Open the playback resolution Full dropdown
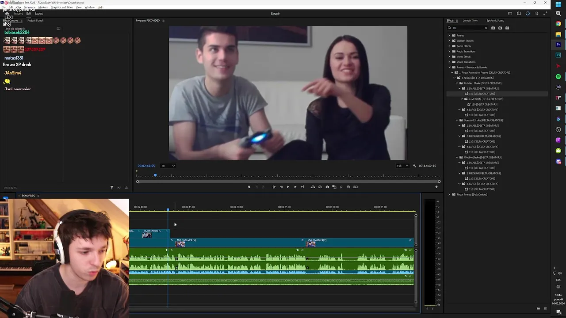566x318 pixels. (402, 166)
